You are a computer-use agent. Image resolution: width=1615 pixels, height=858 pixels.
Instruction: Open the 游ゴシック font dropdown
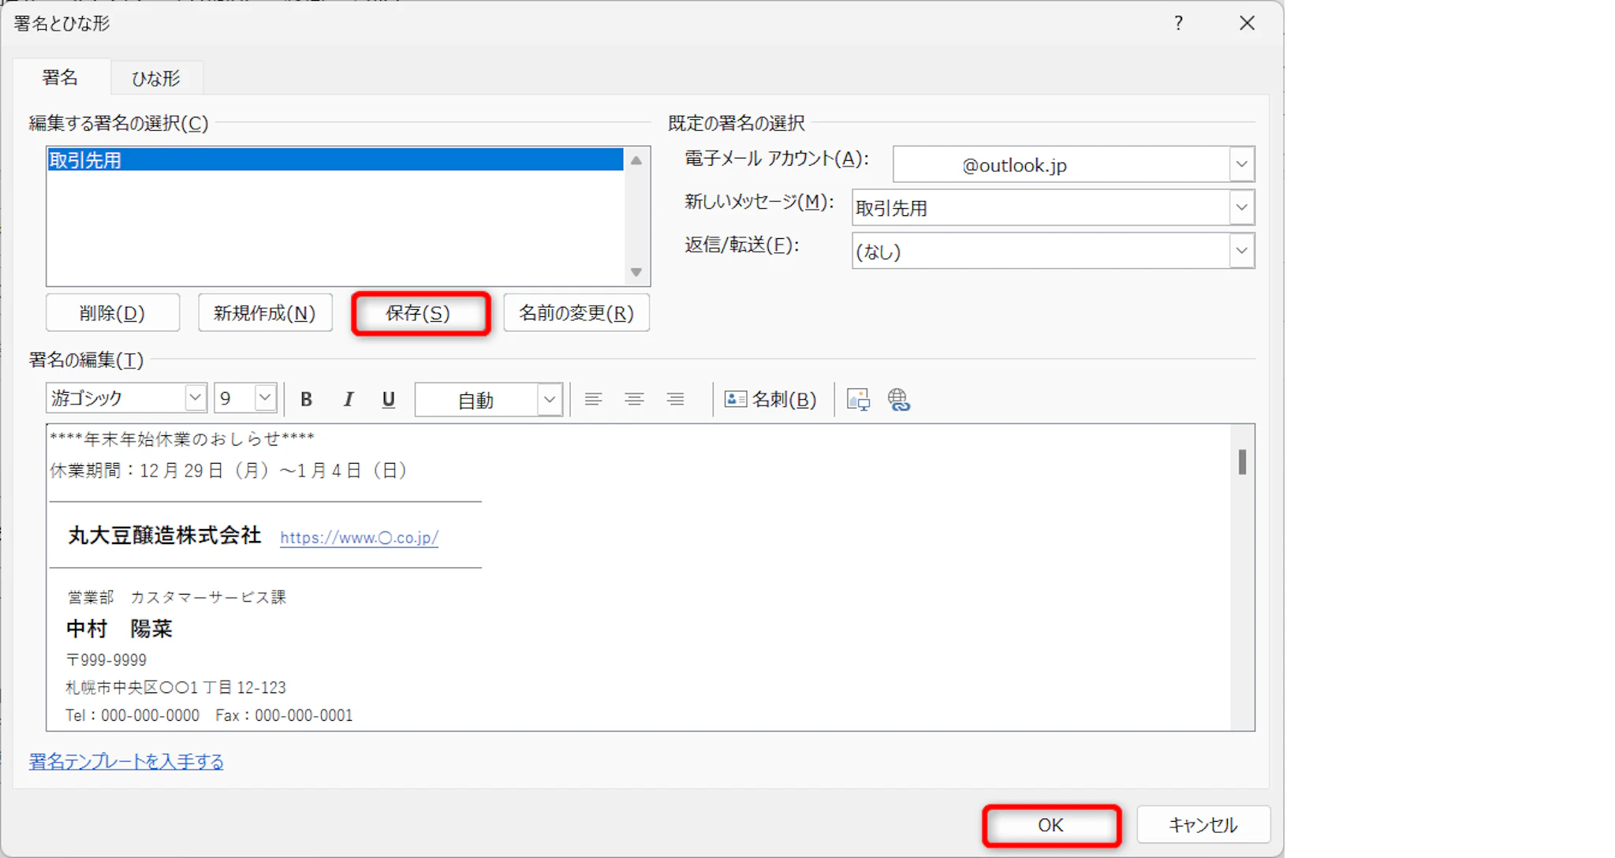195,398
